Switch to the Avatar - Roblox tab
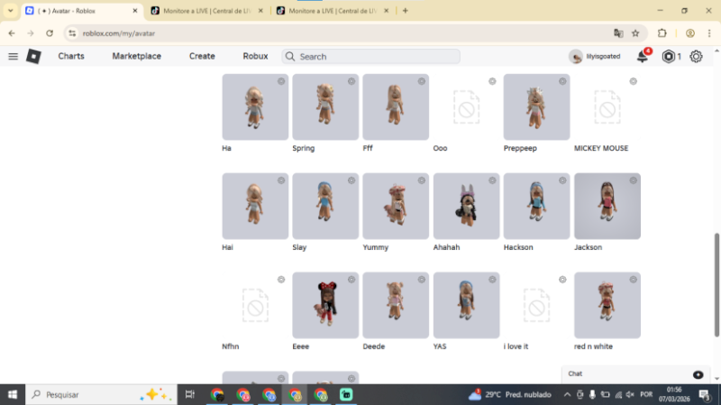721x405 pixels. click(81, 11)
